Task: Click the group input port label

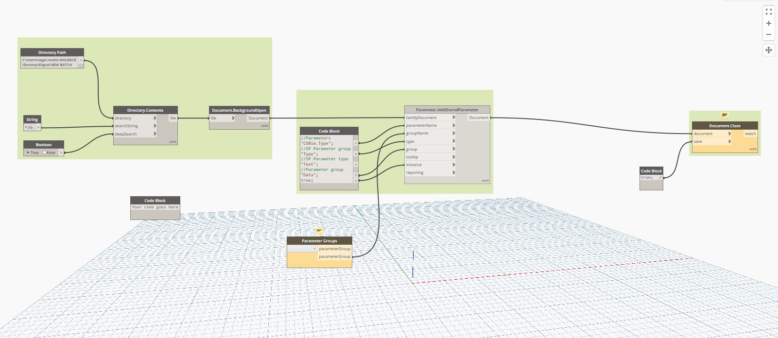Action: click(x=412, y=149)
